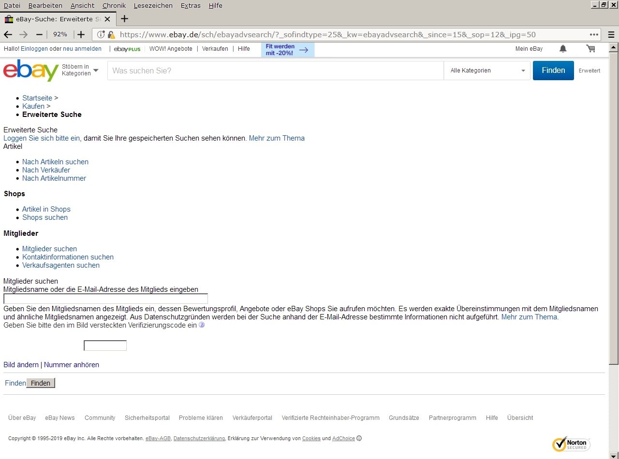Open Artikel in Shops link
Screen dimensions: 619x459
(46, 209)
